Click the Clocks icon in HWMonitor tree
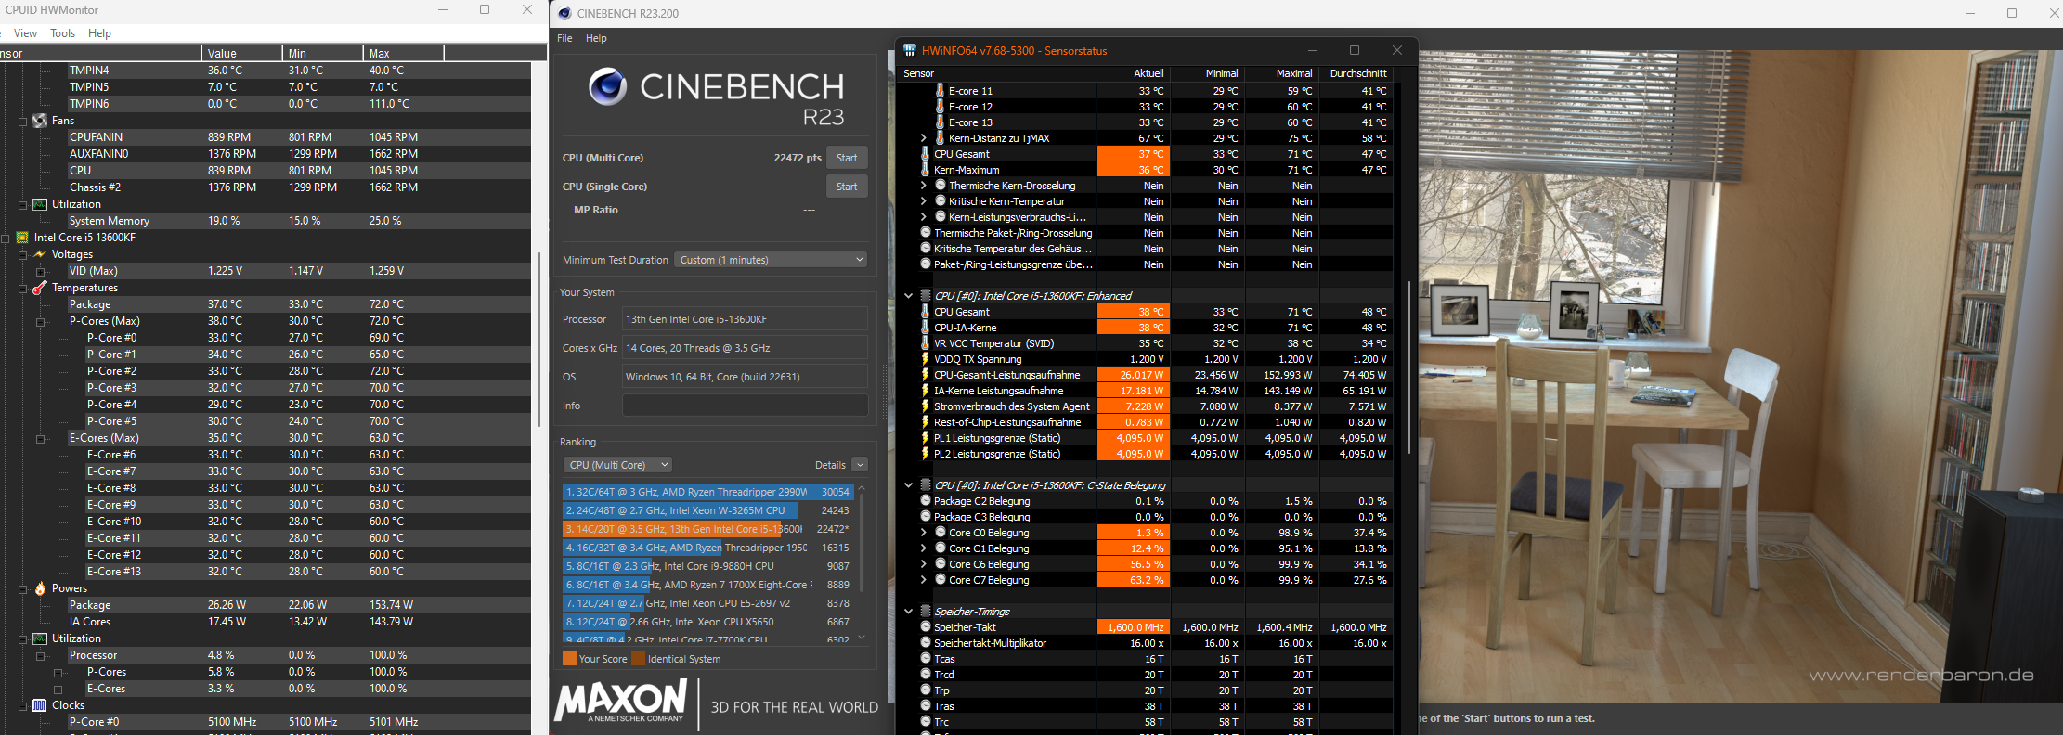This screenshot has height=735, width=2063. pyautogui.click(x=40, y=705)
